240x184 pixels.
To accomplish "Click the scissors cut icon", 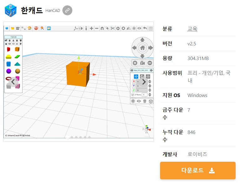I will (x=112, y=28).
